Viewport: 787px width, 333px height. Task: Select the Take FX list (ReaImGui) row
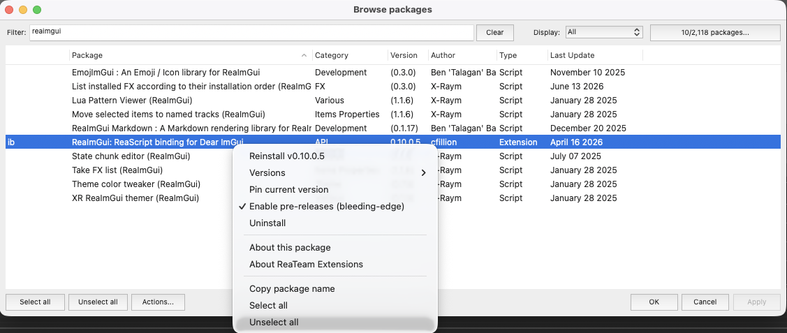393,170
